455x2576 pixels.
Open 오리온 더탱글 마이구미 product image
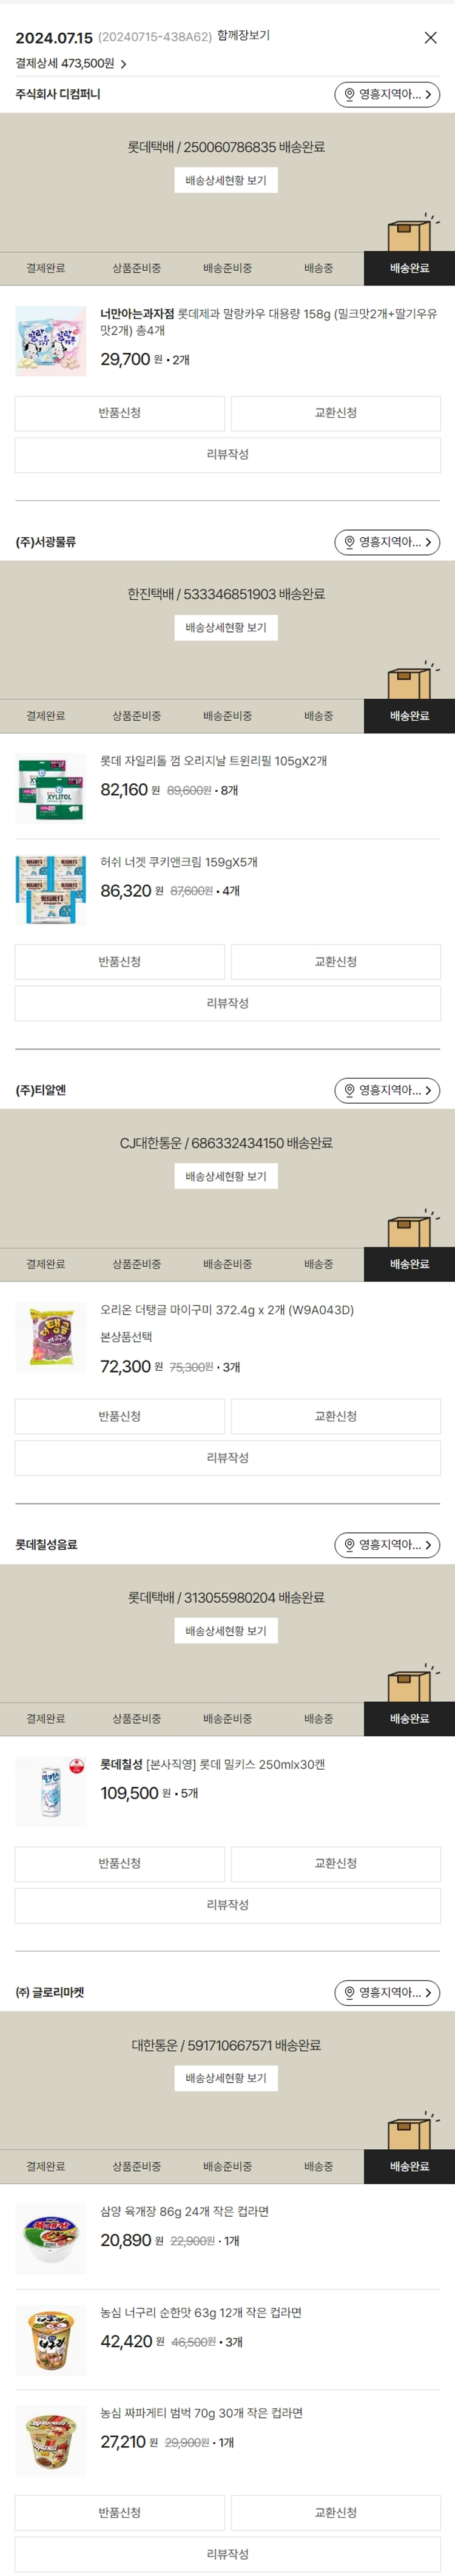coord(51,1337)
